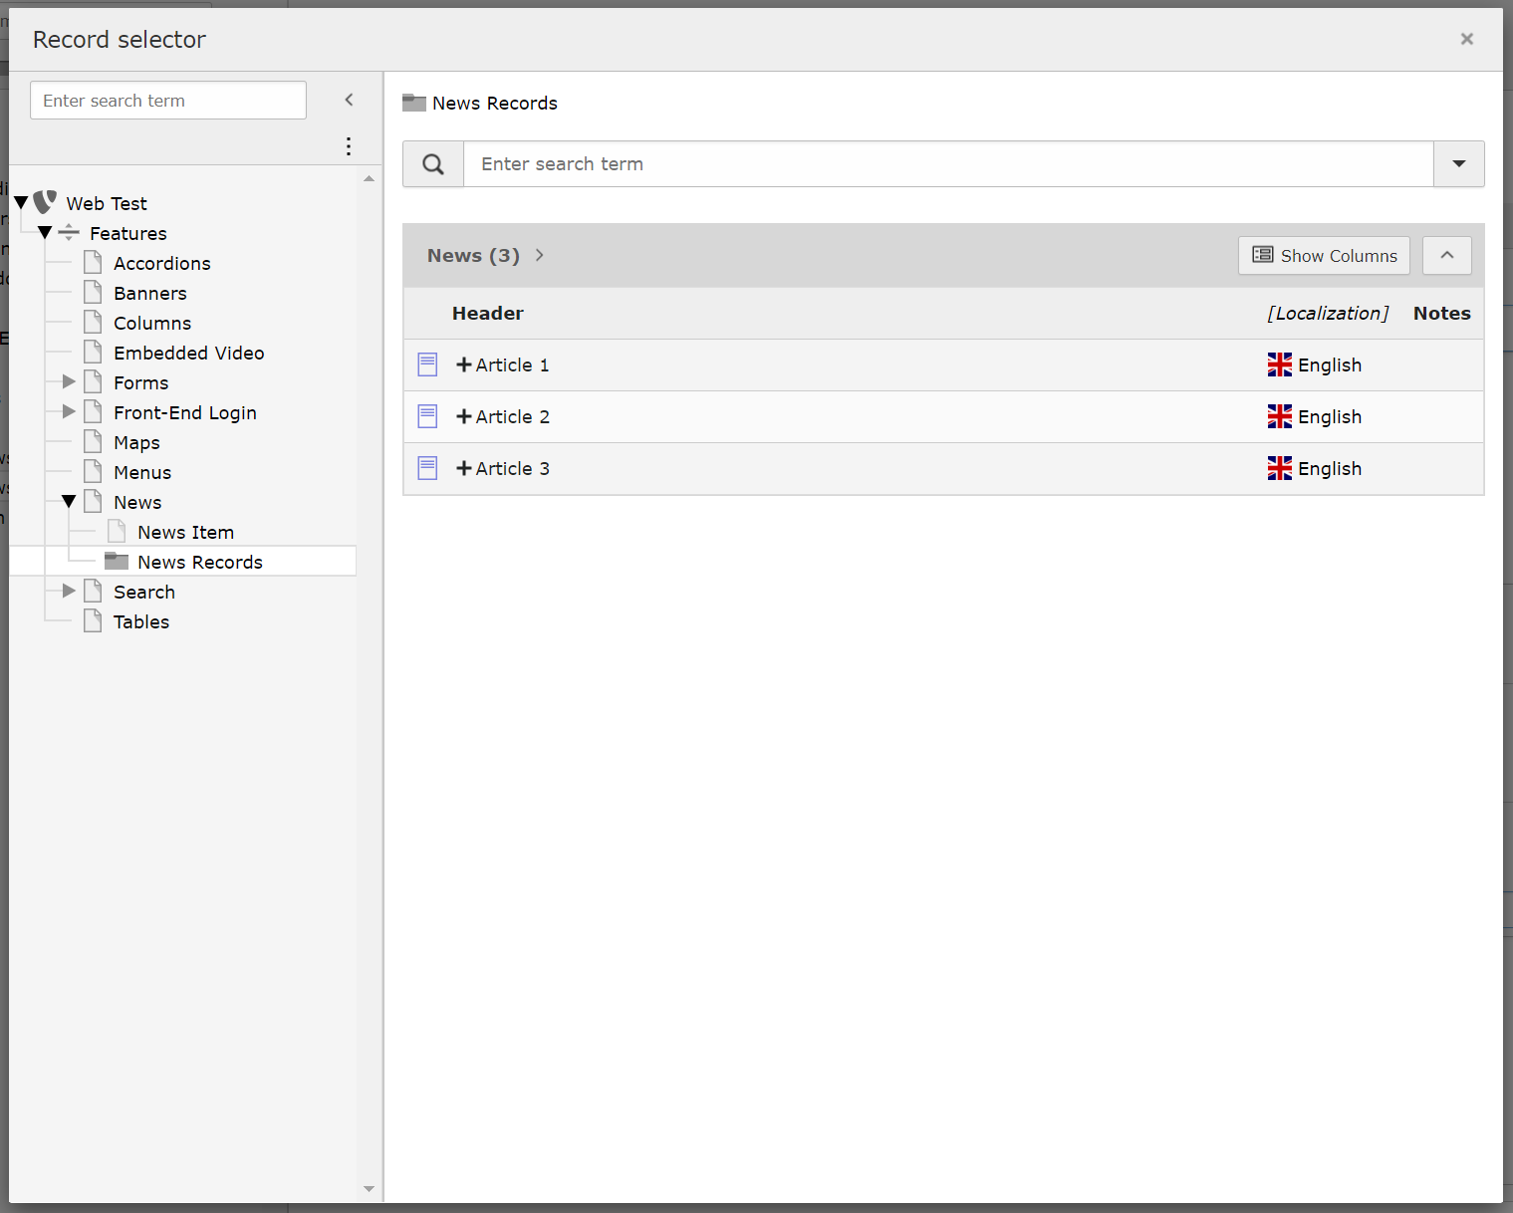Select the Features tree item
The width and height of the screenshot is (1513, 1213).
(128, 233)
